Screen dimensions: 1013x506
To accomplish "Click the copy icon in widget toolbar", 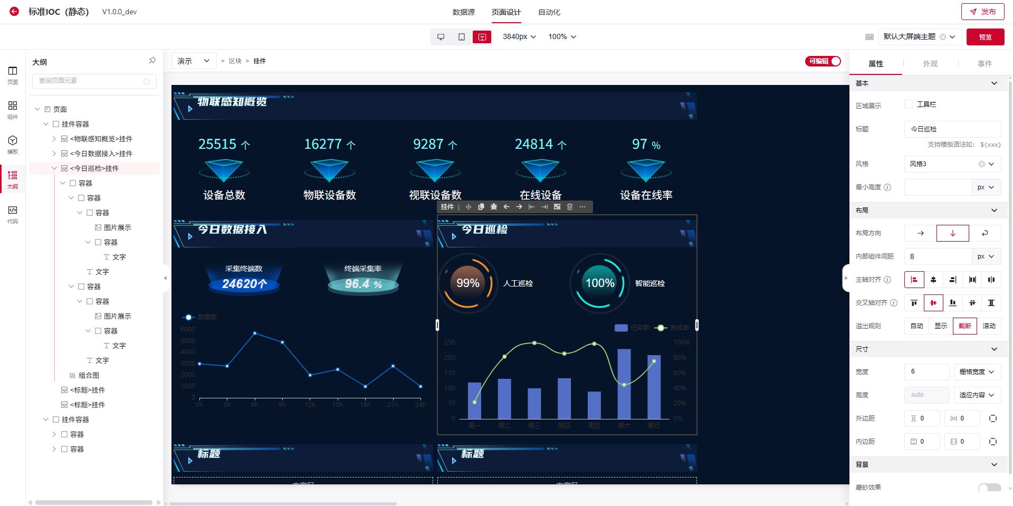I will [481, 207].
